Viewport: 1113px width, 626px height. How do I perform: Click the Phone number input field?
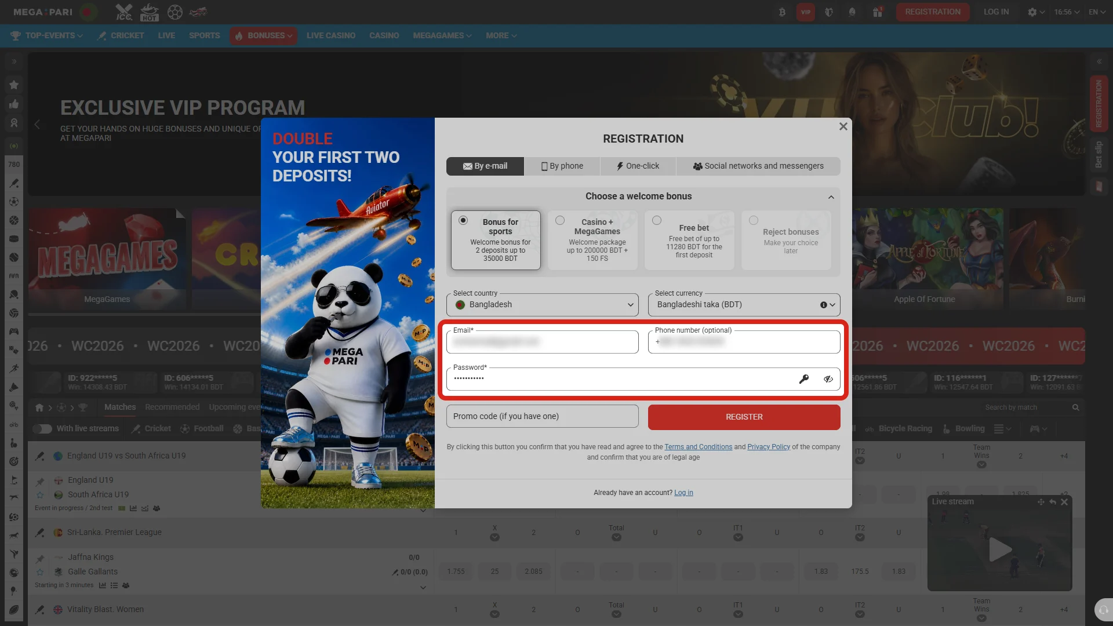point(744,342)
